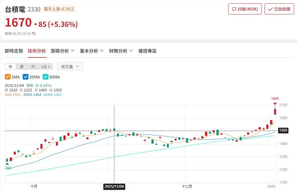
Task: Click the 1700 y-axis label
Action: click(283, 105)
